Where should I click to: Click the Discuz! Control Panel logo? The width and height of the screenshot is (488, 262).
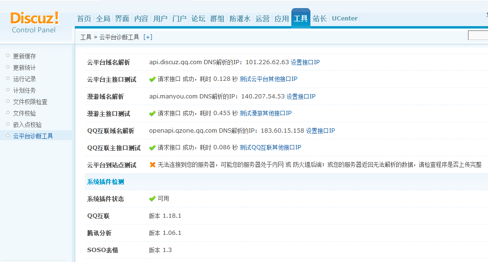tap(34, 22)
